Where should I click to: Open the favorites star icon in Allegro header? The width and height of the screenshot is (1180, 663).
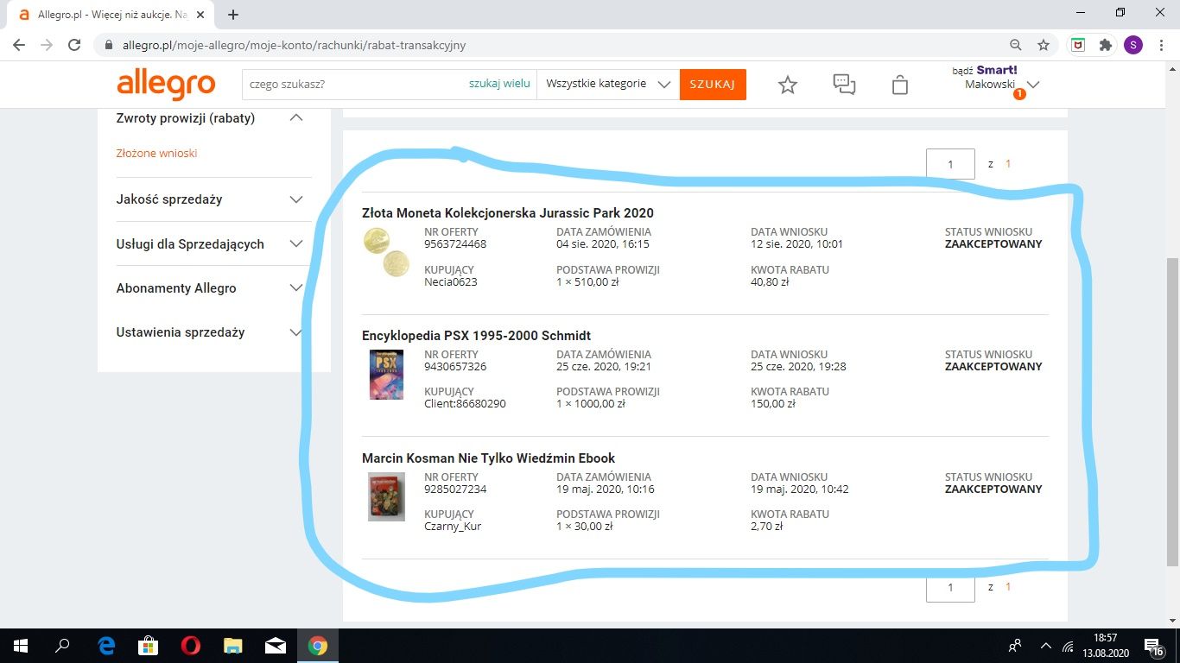[x=787, y=85]
